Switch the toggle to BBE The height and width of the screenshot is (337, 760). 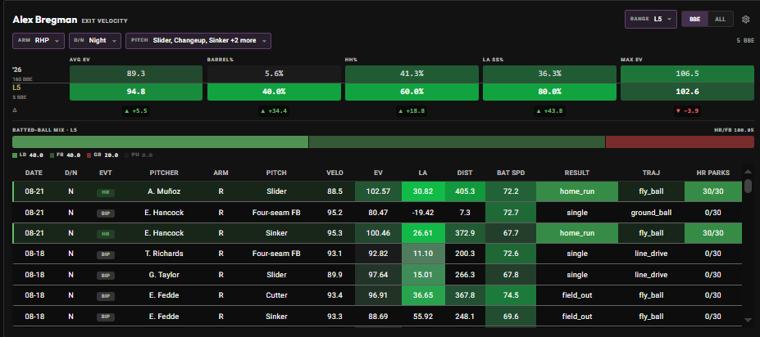click(694, 20)
